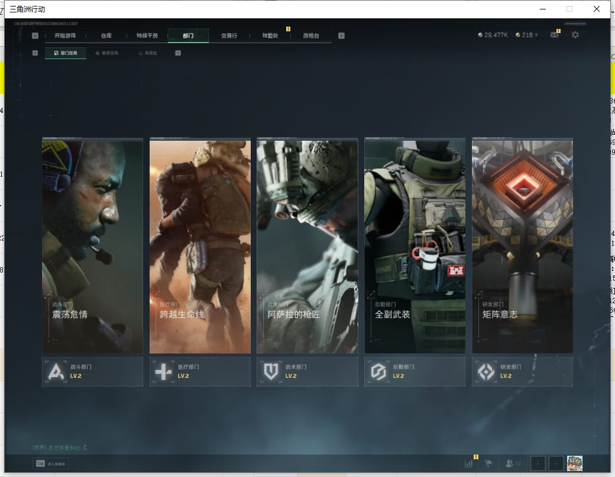Minimize the 三角洲行动 window
The image size is (615, 477).
[x=543, y=9]
